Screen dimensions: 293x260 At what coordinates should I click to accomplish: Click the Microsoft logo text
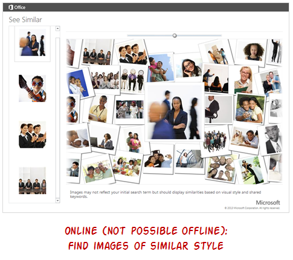click(268, 203)
